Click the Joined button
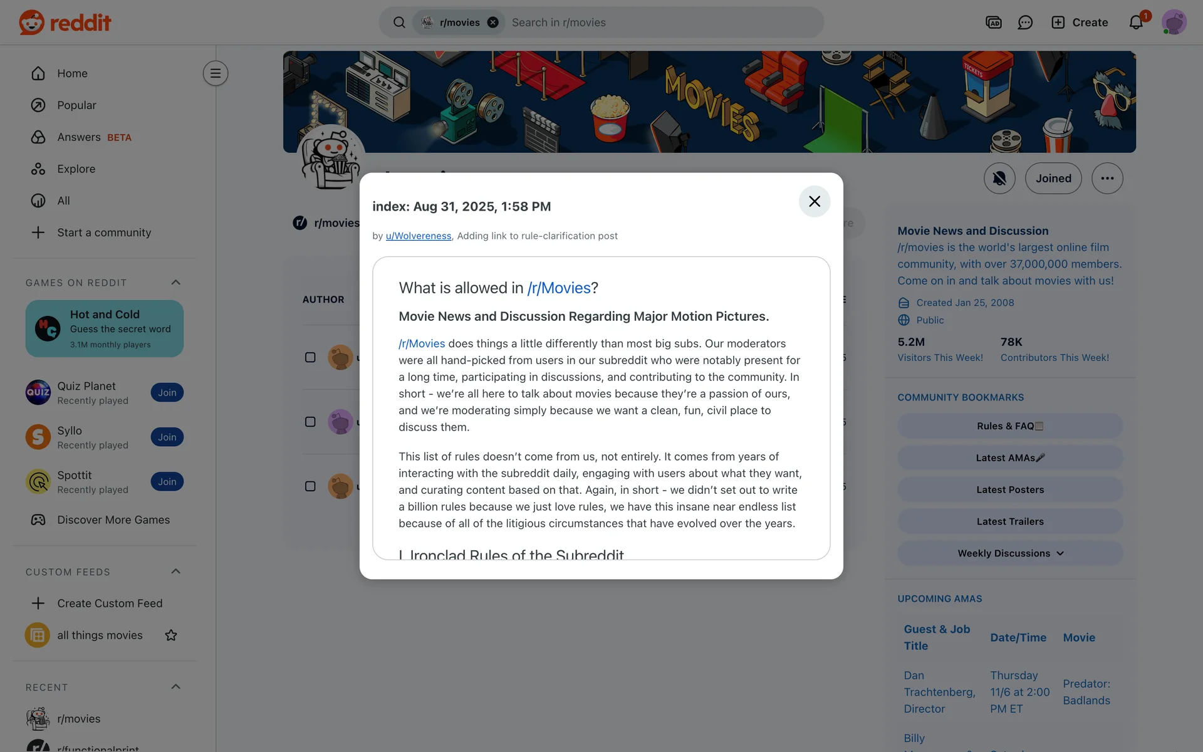 pos(1053,179)
